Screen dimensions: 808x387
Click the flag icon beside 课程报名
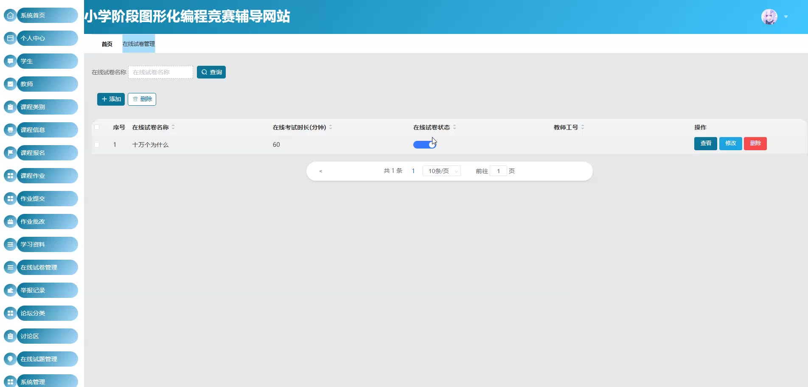[10, 153]
